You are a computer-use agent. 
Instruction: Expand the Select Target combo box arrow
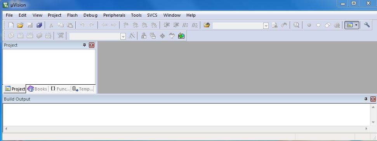123,37
